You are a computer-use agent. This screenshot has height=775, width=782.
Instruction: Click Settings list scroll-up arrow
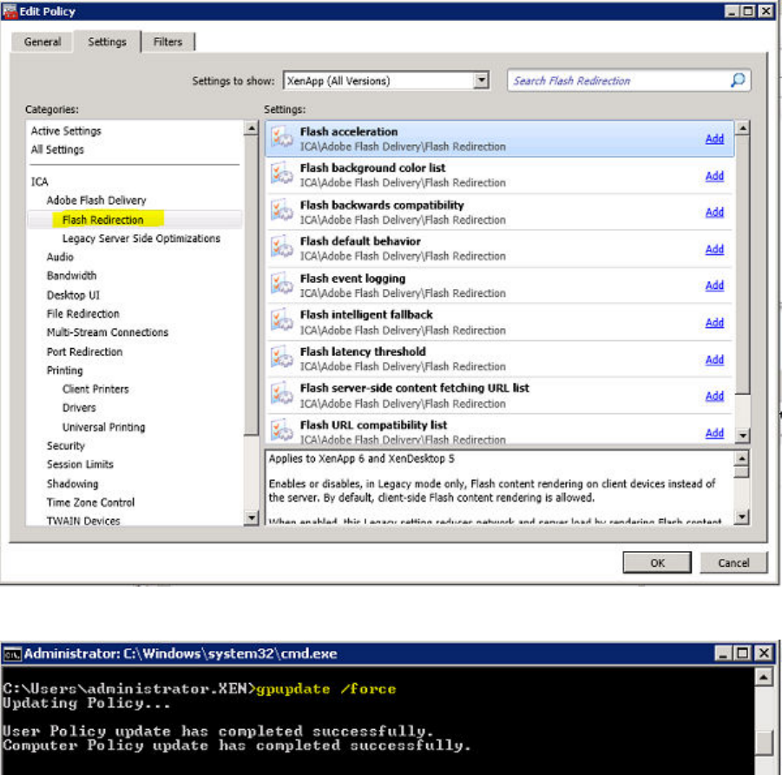pyautogui.click(x=743, y=128)
